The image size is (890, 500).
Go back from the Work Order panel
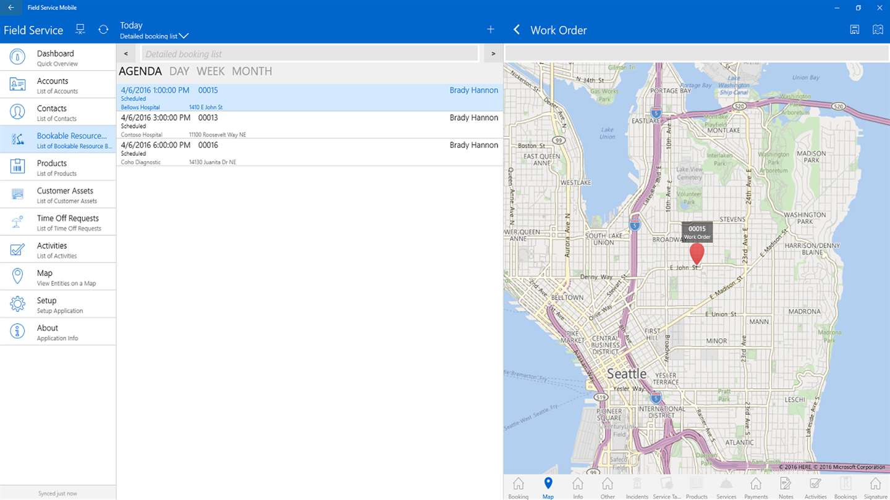pyautogui.click(x=517, y=30)
